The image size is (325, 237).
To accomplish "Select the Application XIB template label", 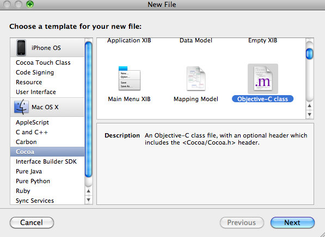I will [129, 40].
